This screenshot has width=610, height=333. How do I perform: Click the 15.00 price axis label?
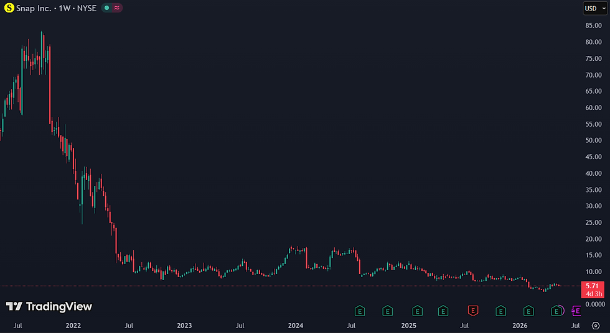tap(594, 255)
